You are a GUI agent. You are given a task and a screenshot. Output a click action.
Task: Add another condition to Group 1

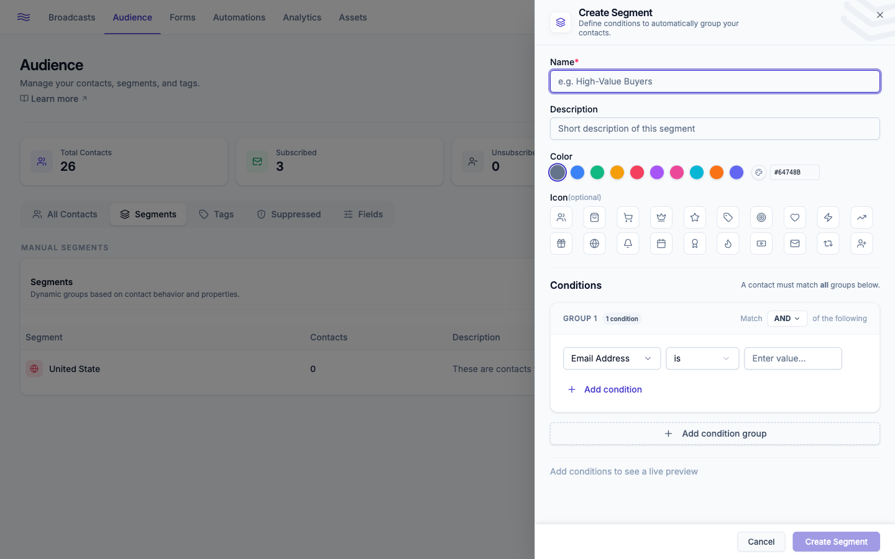pyautogui.click(x=605, y=389)
